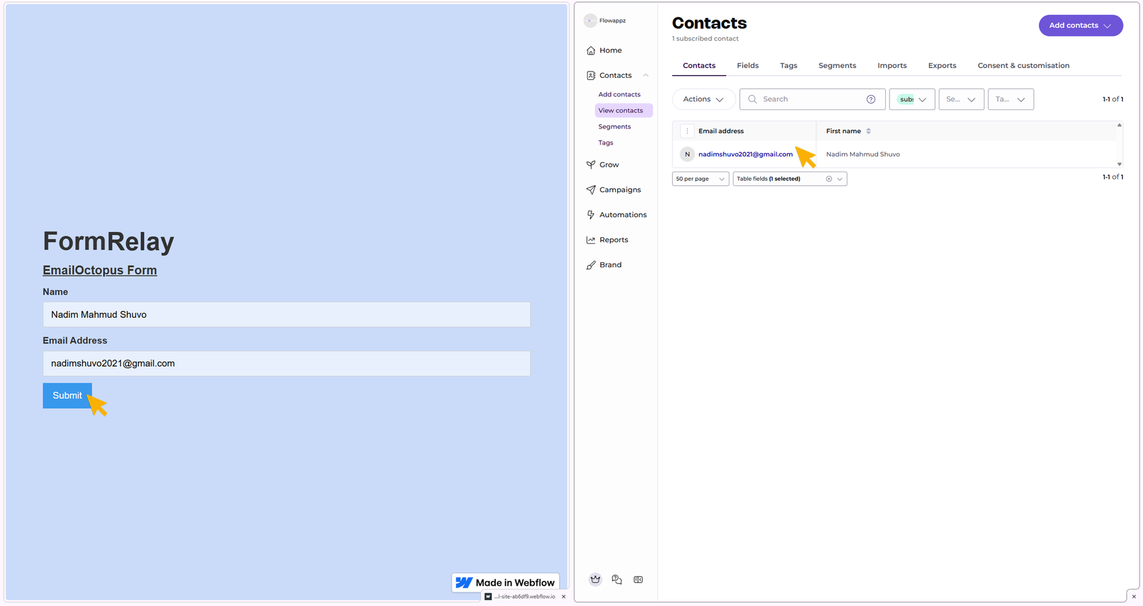Click the FormRelay heading

(x=109, y=242)
